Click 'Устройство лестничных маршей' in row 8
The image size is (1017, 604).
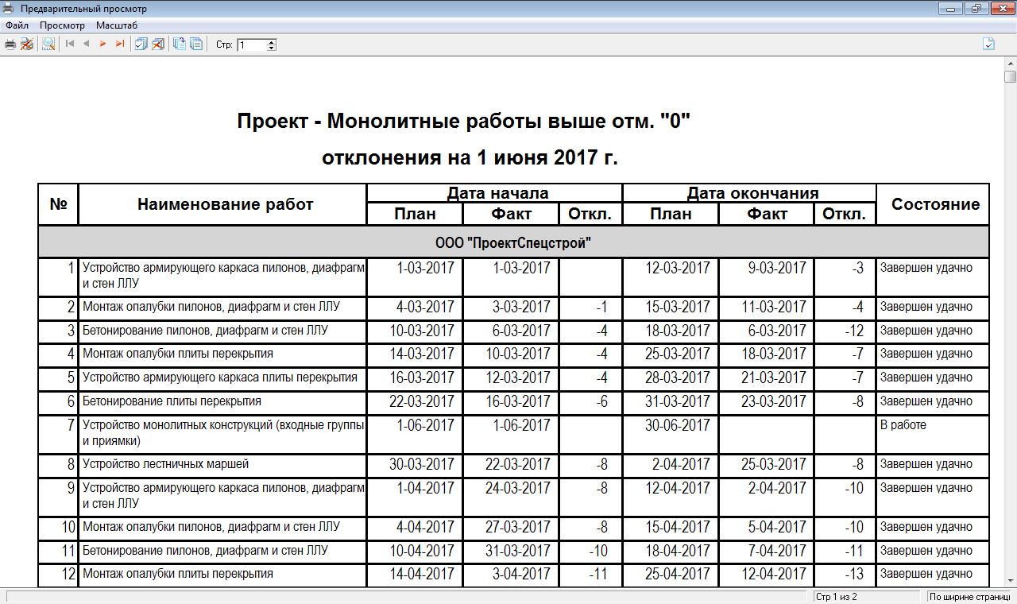point(165,464)
